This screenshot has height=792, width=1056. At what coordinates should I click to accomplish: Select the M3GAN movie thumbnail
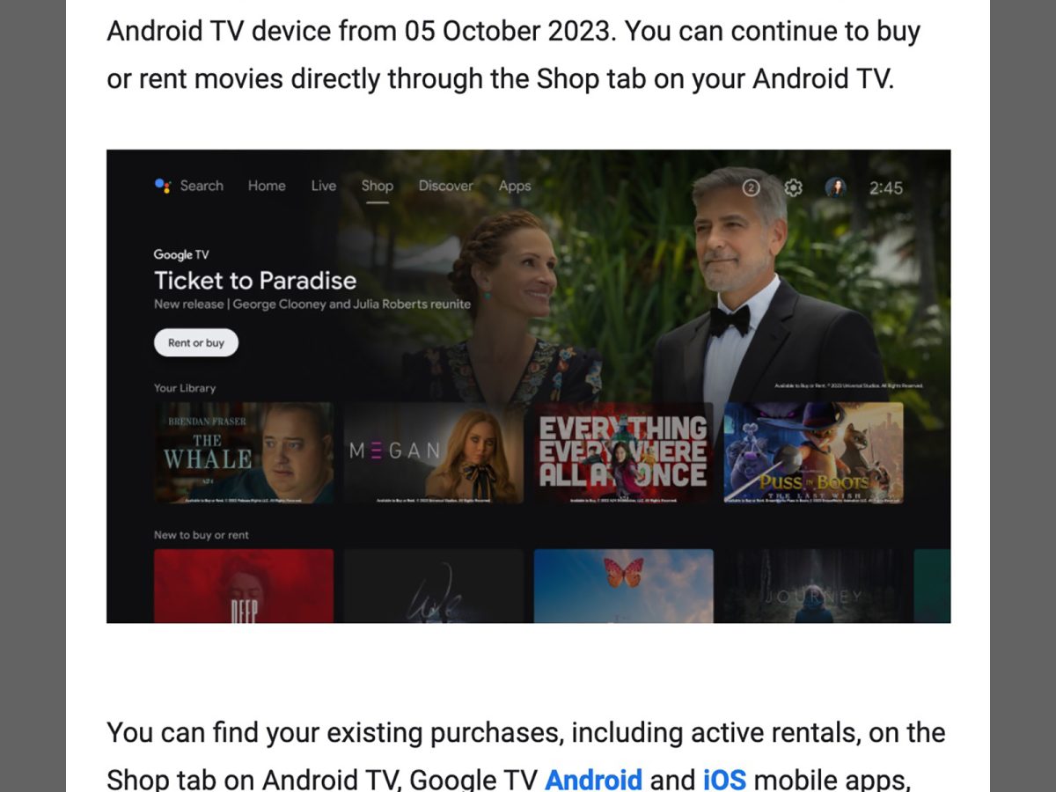tap(434, 453)
